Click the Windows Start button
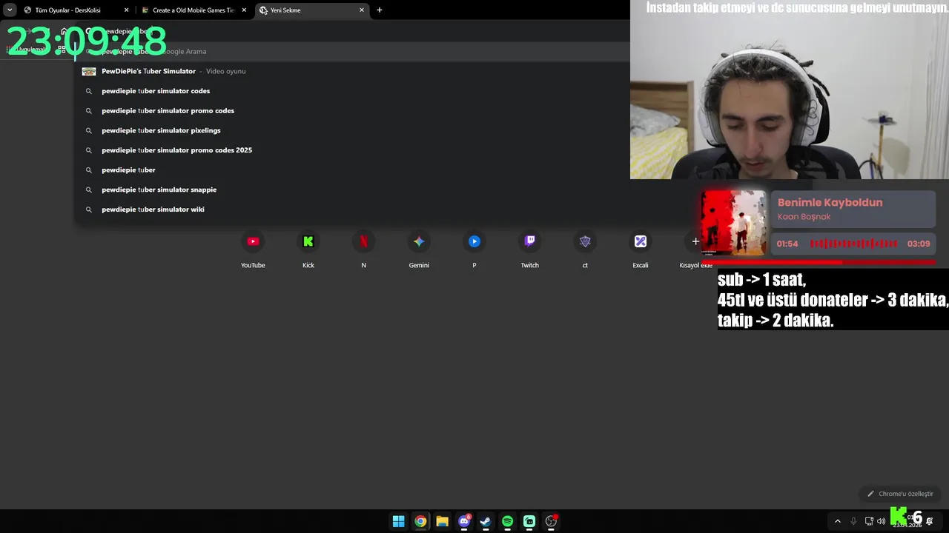The height and width of the screenshot is (533, 949). 399,521
